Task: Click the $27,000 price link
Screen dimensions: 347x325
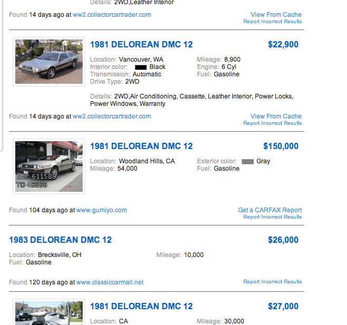Action: click(x=283, y=307)
